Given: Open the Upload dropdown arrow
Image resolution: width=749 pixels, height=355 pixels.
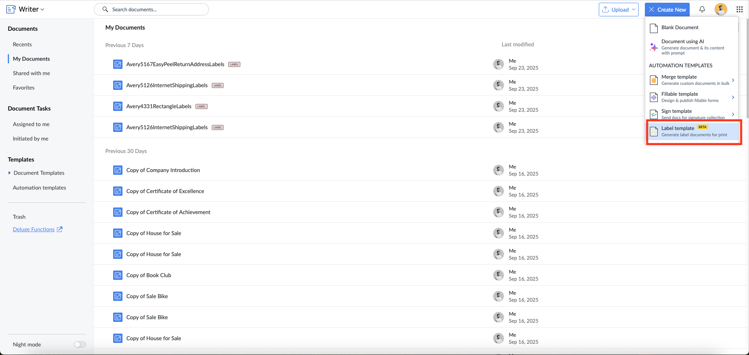Looking at the screenshot, I should coord(634,9).
